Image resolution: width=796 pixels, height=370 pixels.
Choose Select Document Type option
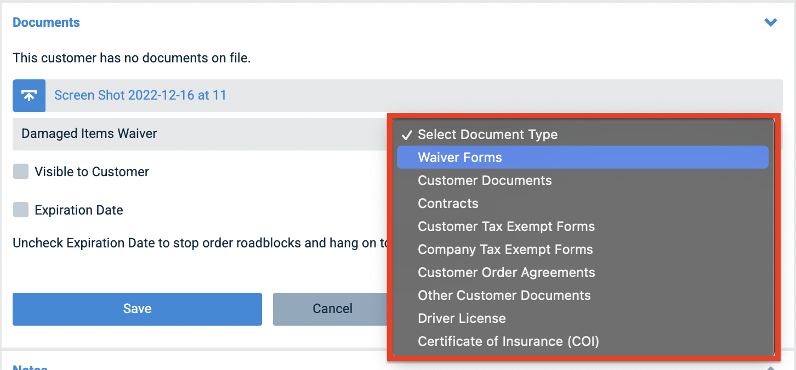[583, 135]
